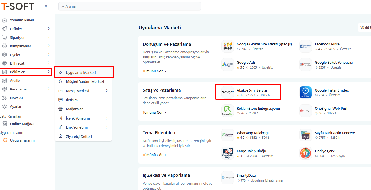Click the E-İhracat globe icon

coord(5,63)
